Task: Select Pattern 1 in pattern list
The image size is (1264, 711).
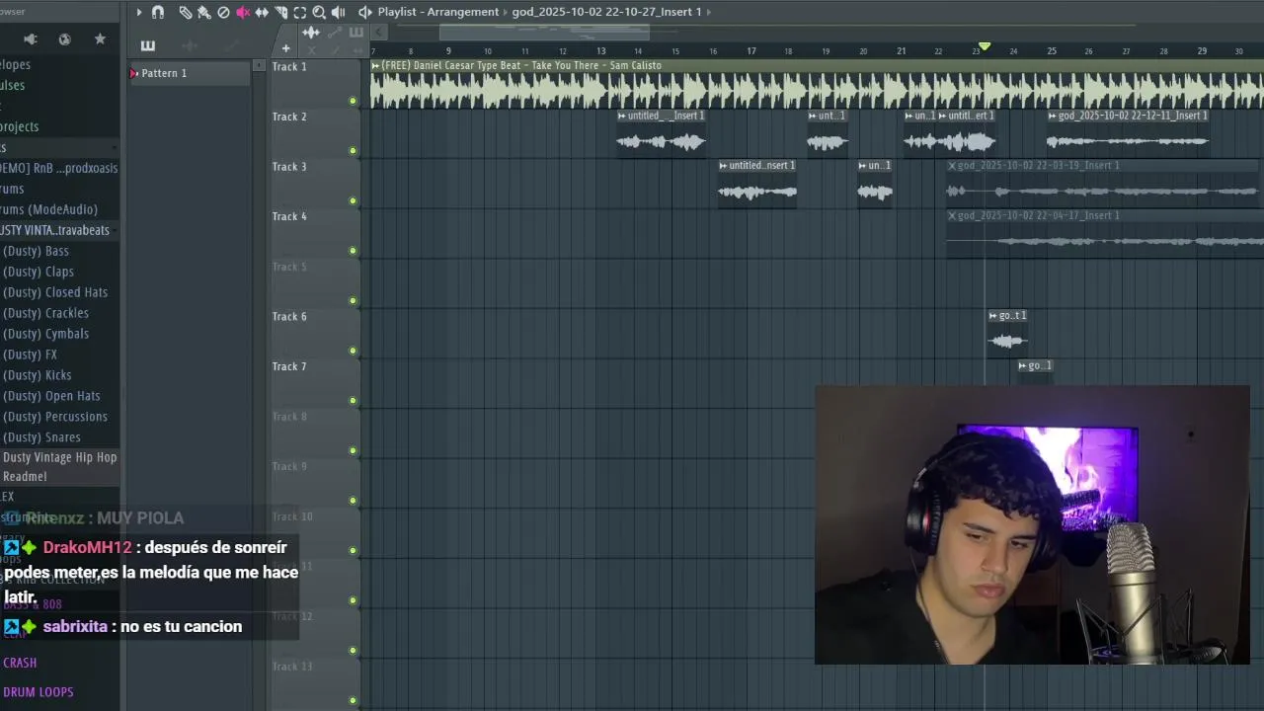Action: pyautogui.click(x=188, y=73)
